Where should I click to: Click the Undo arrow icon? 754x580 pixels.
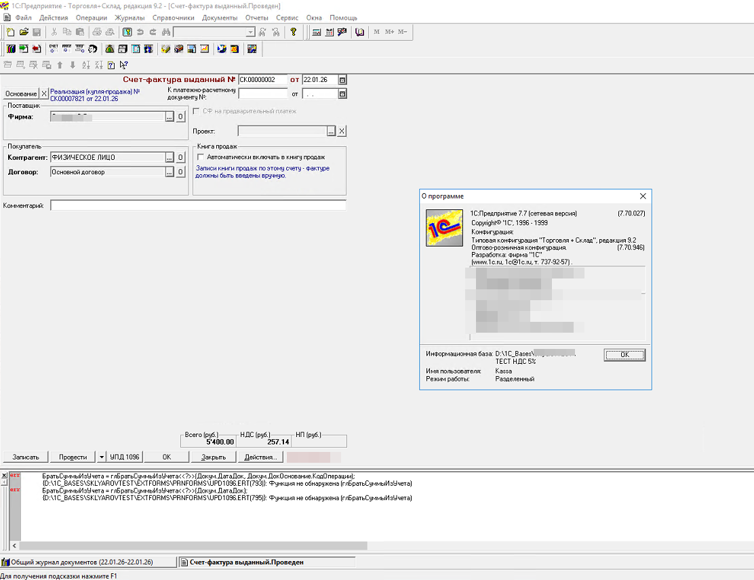coord(140,33)
